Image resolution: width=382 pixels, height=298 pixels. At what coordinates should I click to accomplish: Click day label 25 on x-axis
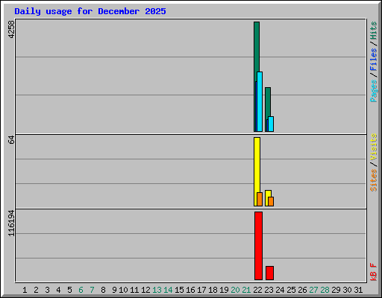(x=291, y=290)
